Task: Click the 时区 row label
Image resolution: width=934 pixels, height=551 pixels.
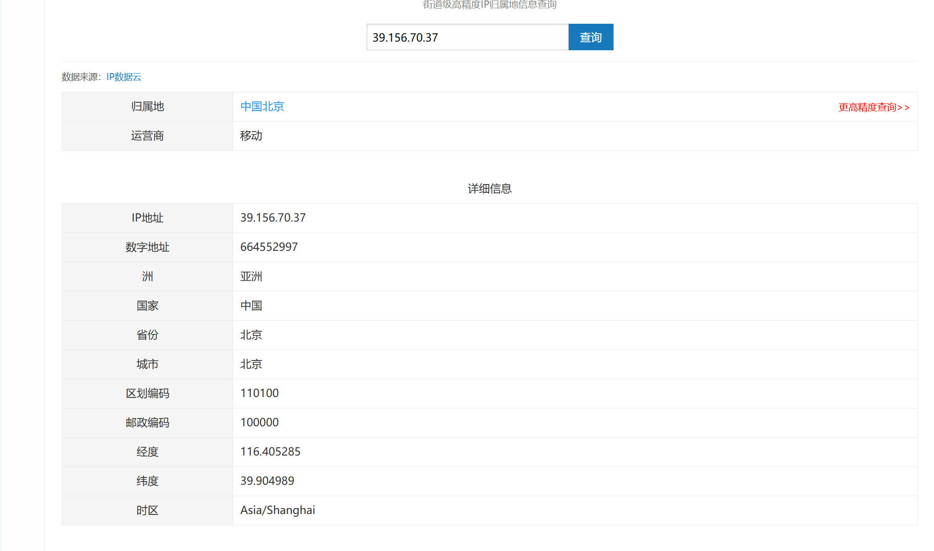Action: pyautogui.click(x=147, y=510)
